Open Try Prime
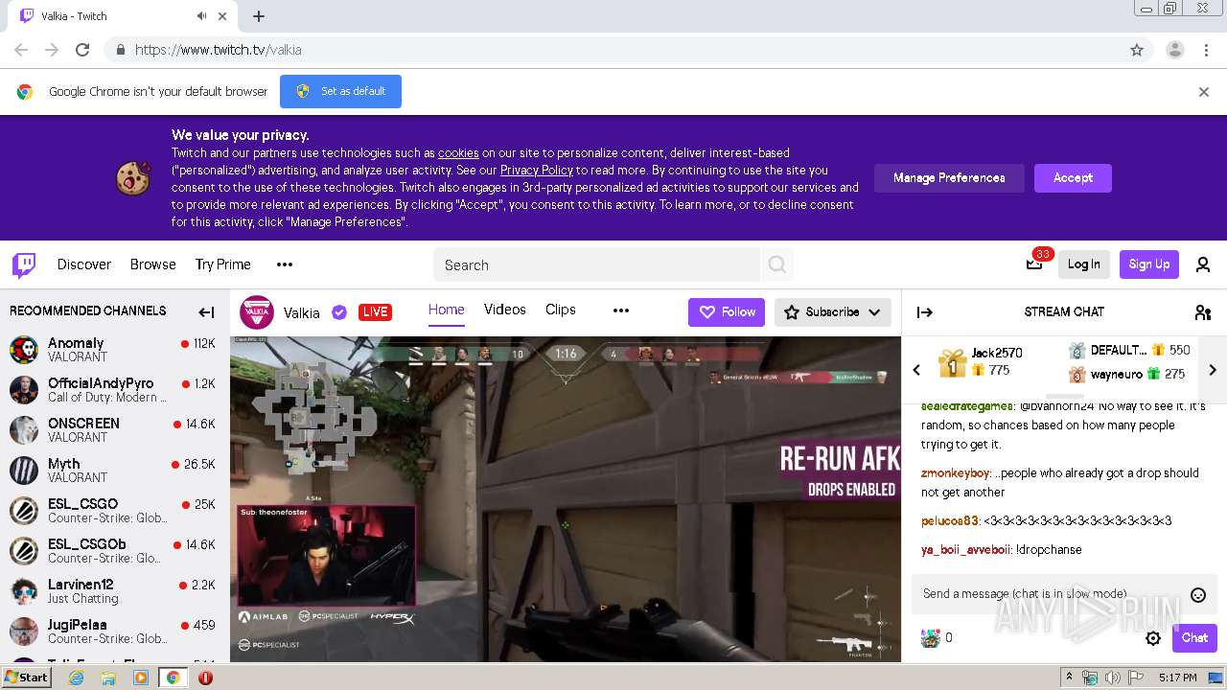1227x690 pixels. tap(223, 264)
